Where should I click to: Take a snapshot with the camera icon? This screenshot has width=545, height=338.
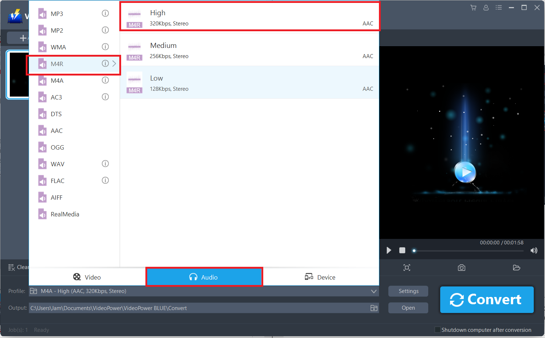461,268
